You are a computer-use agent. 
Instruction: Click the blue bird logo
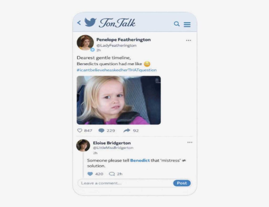pyautogui.click(x=90, y=22)
